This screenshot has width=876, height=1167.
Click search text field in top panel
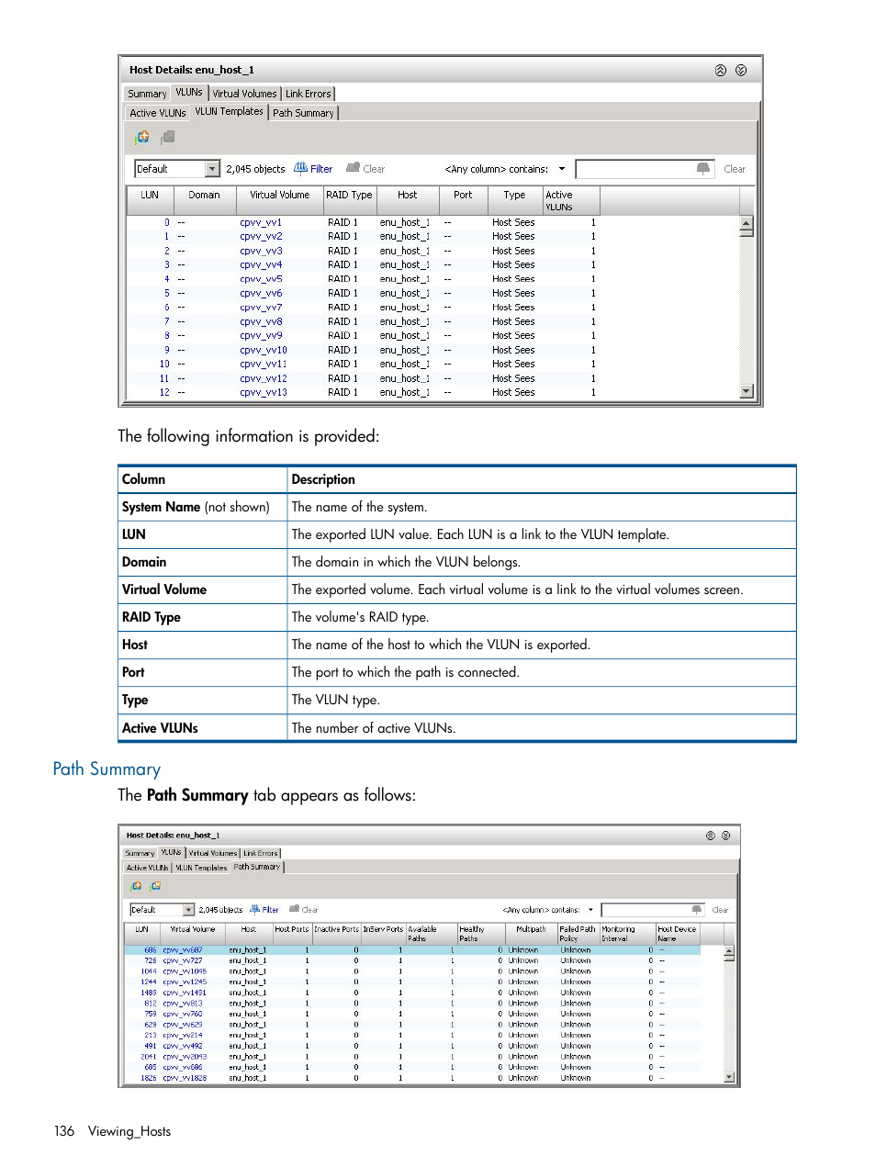[x=645, y=169]
